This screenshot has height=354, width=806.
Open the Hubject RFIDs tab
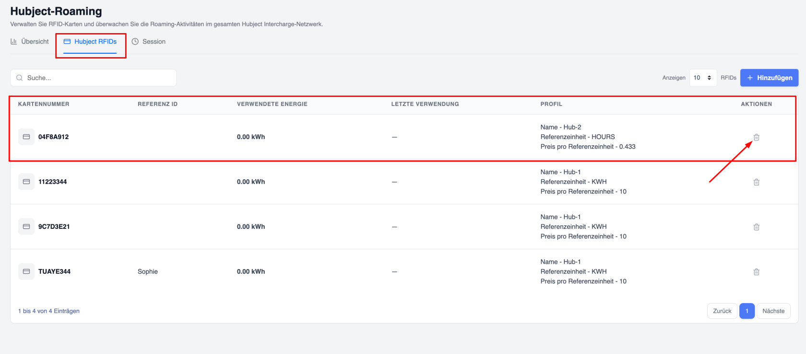(90, 42)
